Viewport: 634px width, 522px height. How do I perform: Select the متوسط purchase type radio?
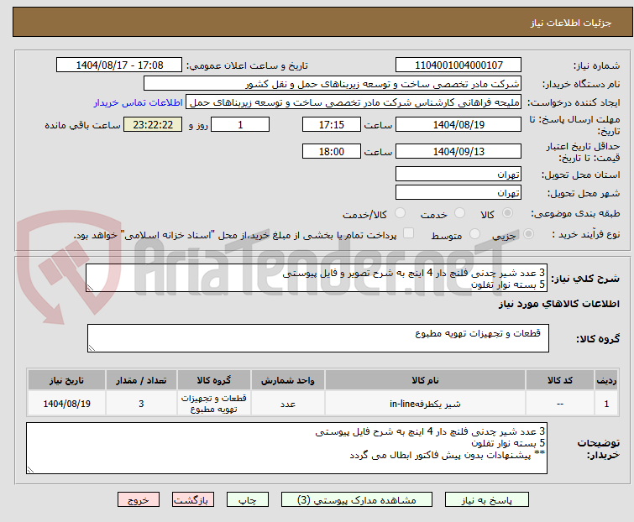tap(474, 234)
